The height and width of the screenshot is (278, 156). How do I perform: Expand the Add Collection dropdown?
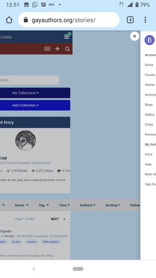[35, 105]
